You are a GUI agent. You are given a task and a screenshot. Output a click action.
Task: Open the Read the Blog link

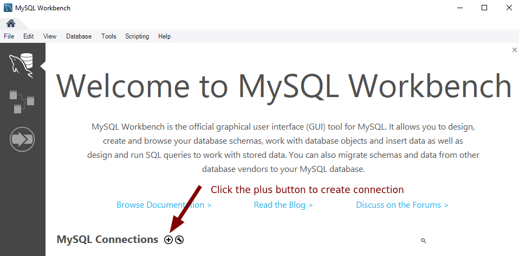tap(283, 205)
